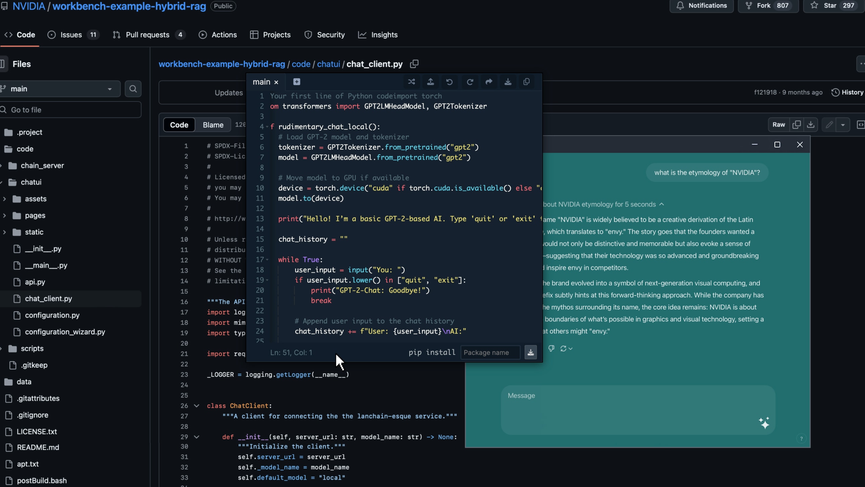
Task: Add a new editor tab with plus icon
Action: (296, 82)
